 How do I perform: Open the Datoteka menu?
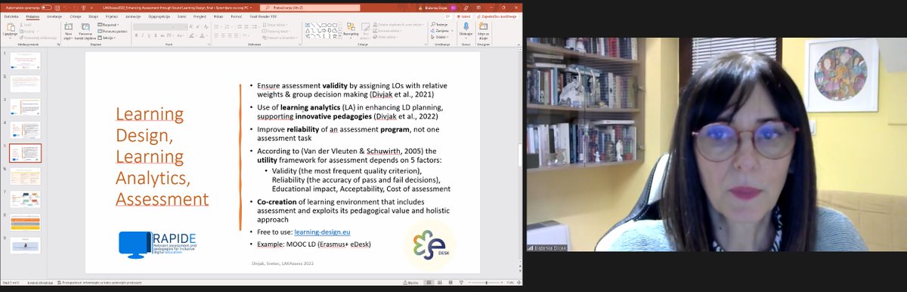11,17
